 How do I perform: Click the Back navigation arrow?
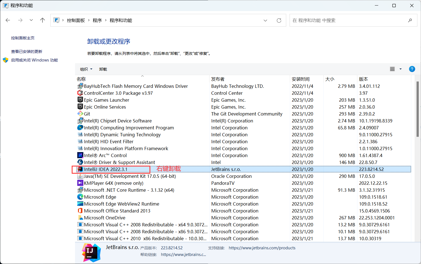click(8, 20)
